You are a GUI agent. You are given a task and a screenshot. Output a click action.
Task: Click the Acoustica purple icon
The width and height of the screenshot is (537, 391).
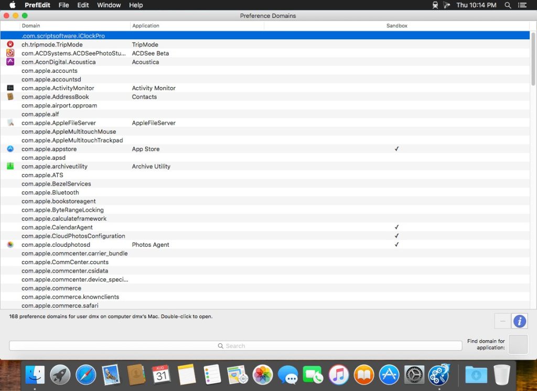click(x=10, y=62)
